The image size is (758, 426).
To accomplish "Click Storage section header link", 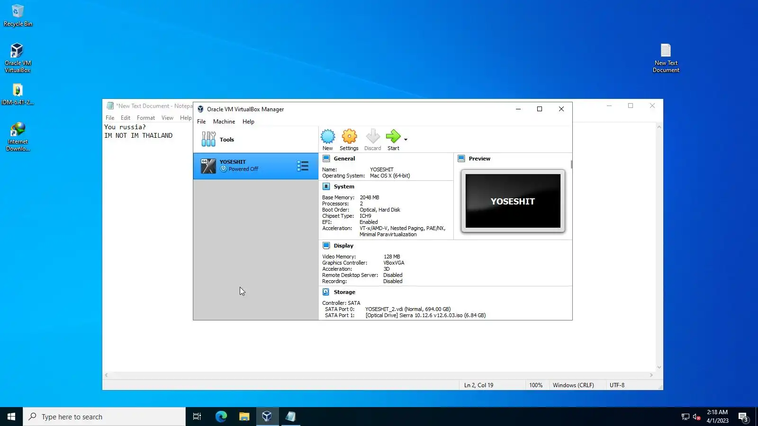I will [344, 292].
